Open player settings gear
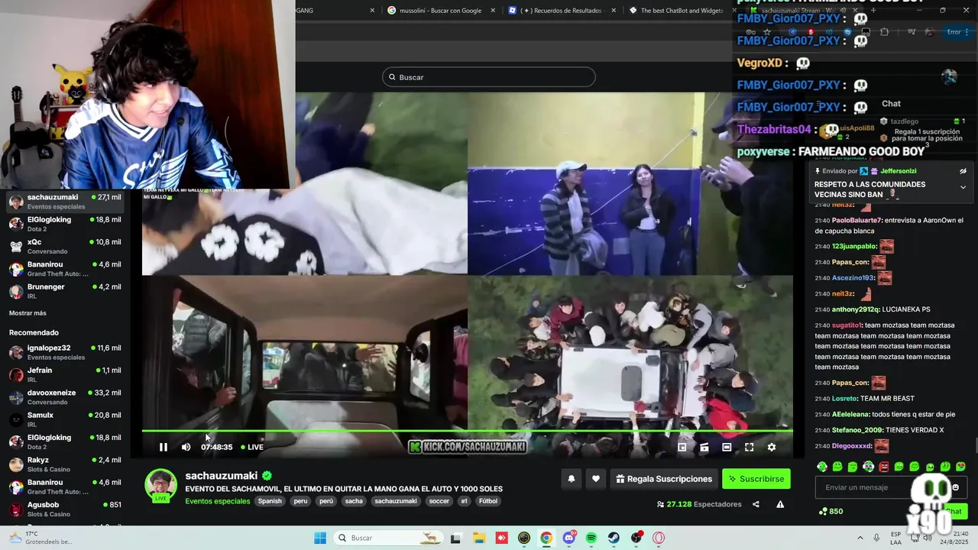The width and height of the screenshot is (978, 550). pos(771,447)
